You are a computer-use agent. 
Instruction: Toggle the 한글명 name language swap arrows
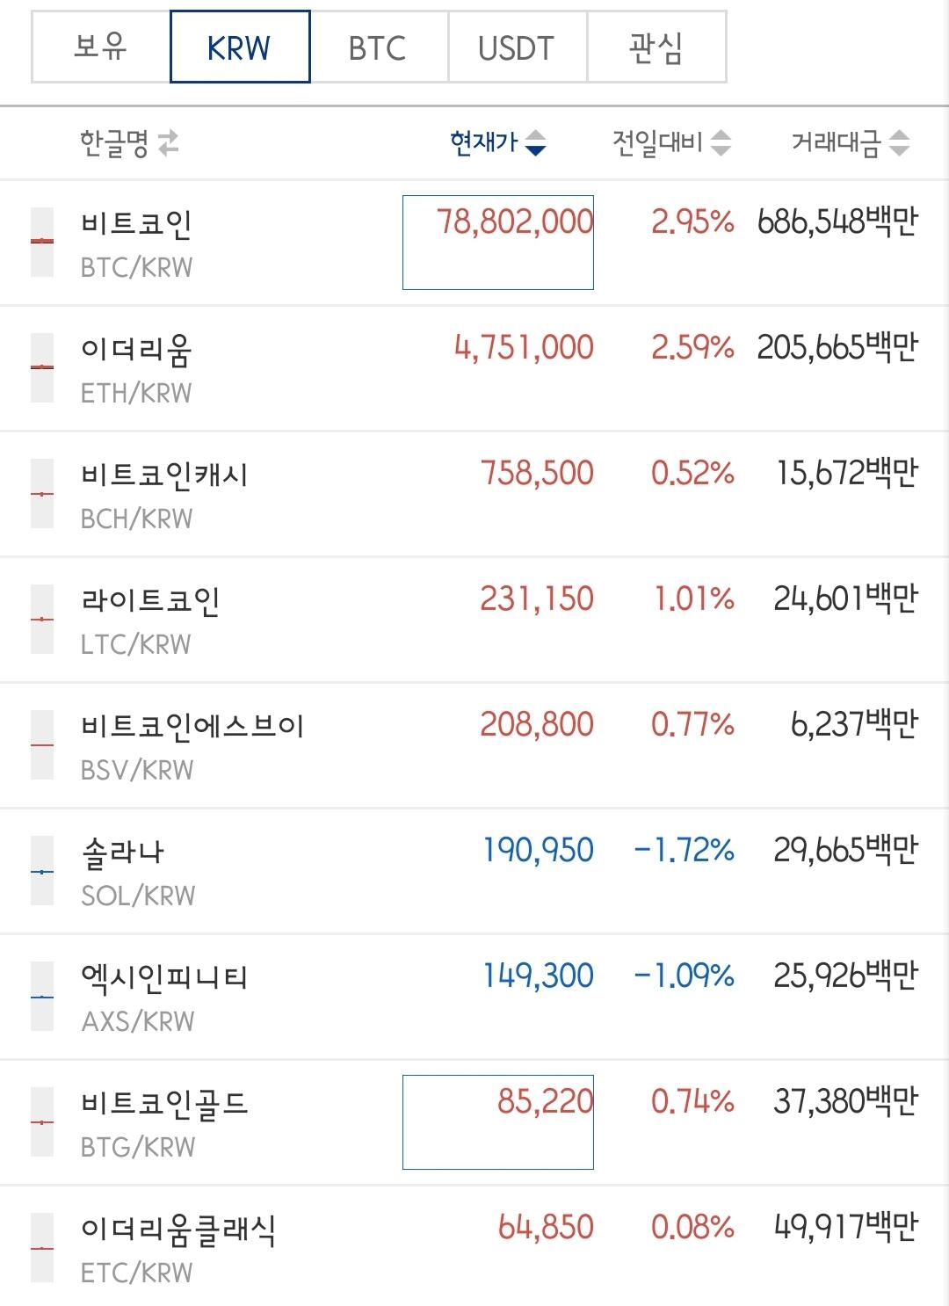[x=168, y=142]
